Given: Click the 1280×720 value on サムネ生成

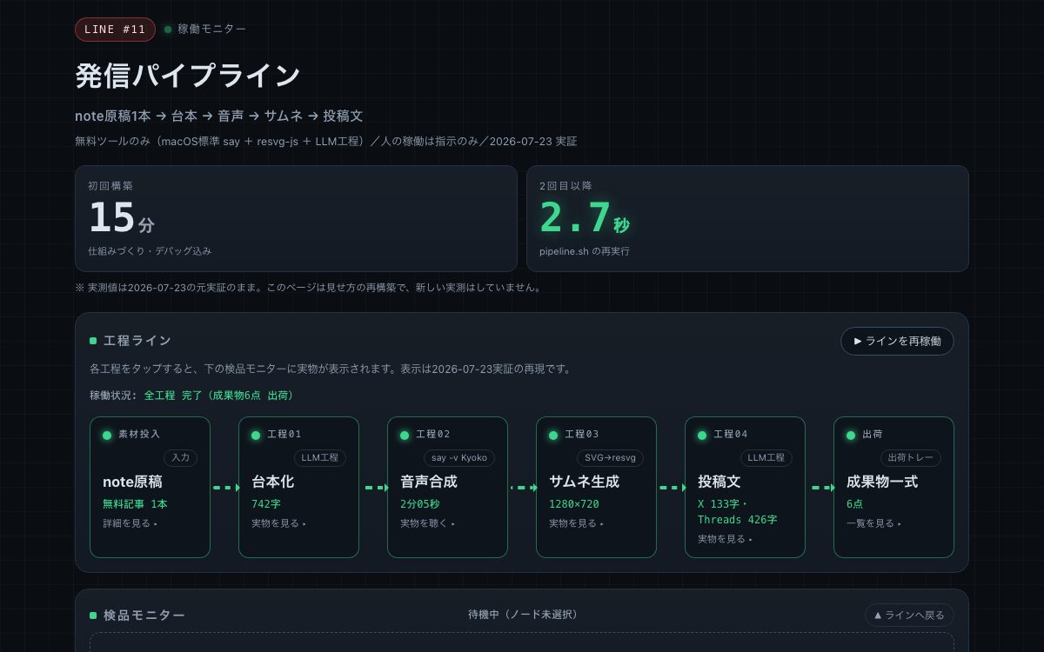Looking at the screenshot, I should (x=574, y=503).
